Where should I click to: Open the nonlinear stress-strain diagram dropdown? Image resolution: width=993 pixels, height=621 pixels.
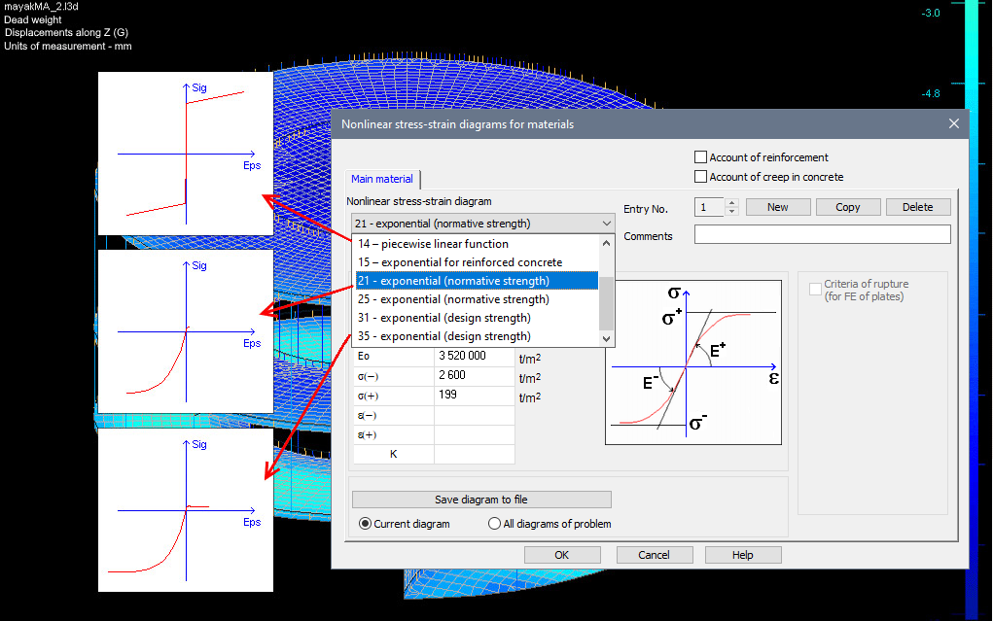pyautogui.click(x=606, y=223)
